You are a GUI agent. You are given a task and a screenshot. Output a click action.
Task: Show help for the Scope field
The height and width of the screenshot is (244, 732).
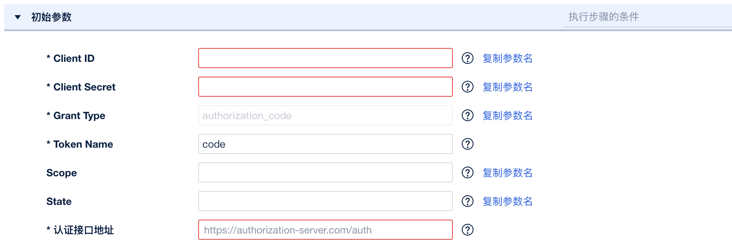click(468, 172)
